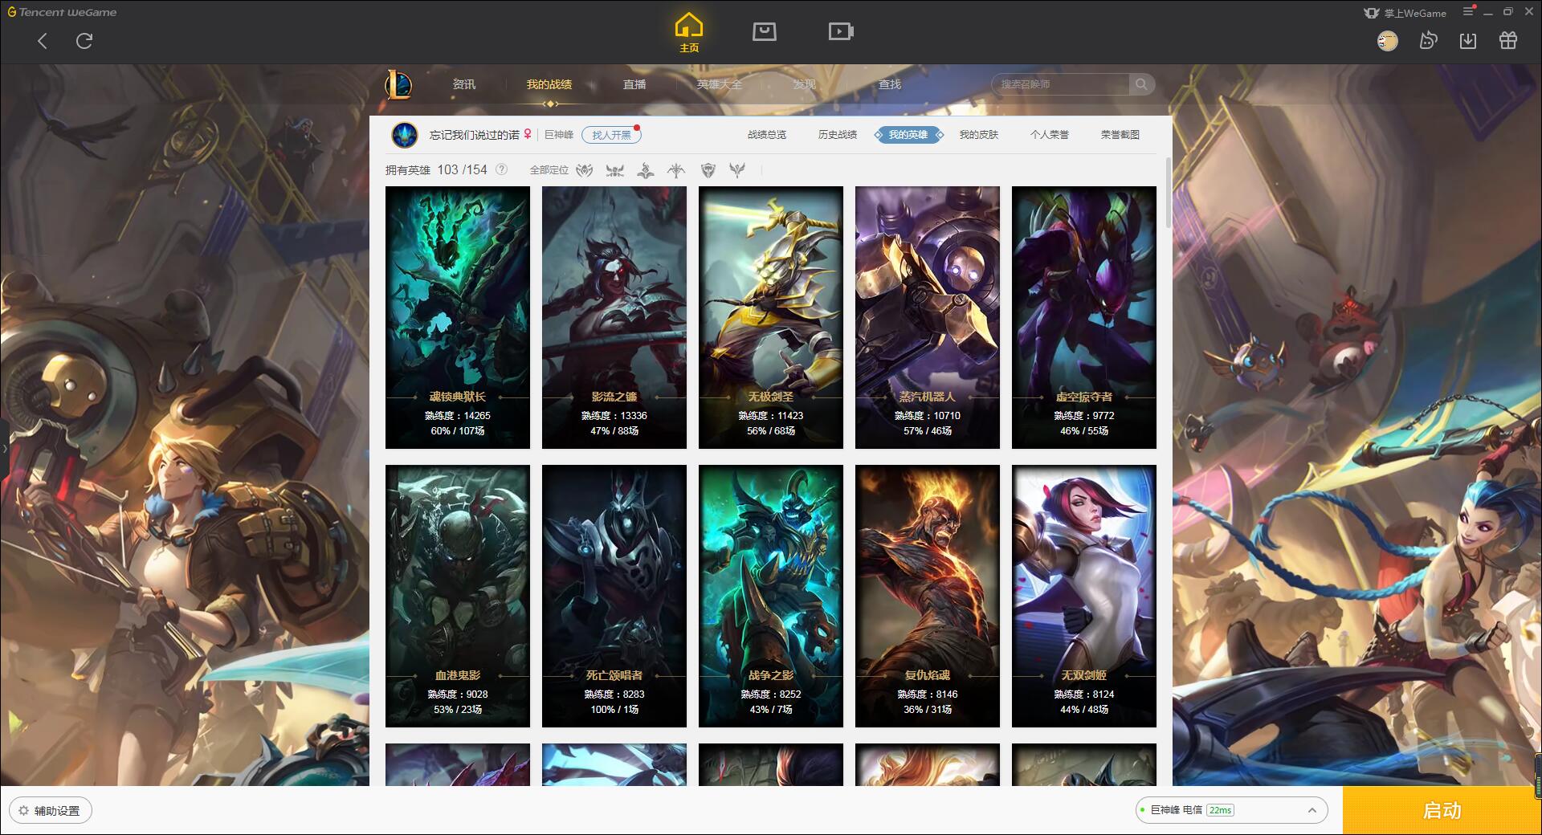This screenshot has width=1542, height=835.
Task: Click the Tencent WeGame title logo
Action: click(62, 12)
